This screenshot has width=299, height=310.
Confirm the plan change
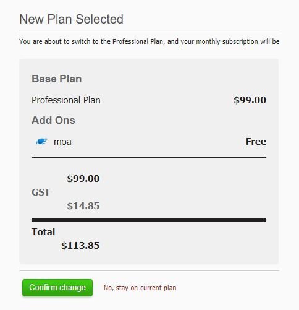point(57,288)
